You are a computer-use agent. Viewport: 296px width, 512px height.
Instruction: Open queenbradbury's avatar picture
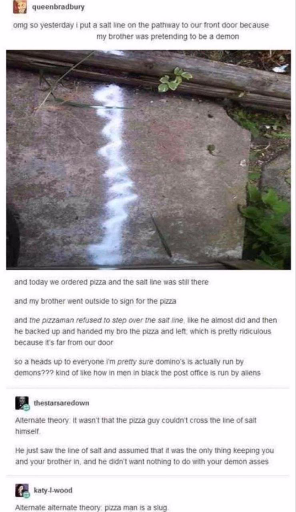tap(20, 7)
